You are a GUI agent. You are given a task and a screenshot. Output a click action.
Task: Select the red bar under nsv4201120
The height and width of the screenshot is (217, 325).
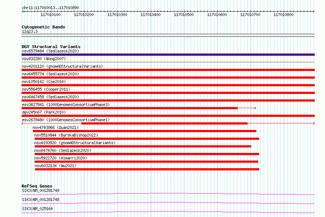click(168, 70)
